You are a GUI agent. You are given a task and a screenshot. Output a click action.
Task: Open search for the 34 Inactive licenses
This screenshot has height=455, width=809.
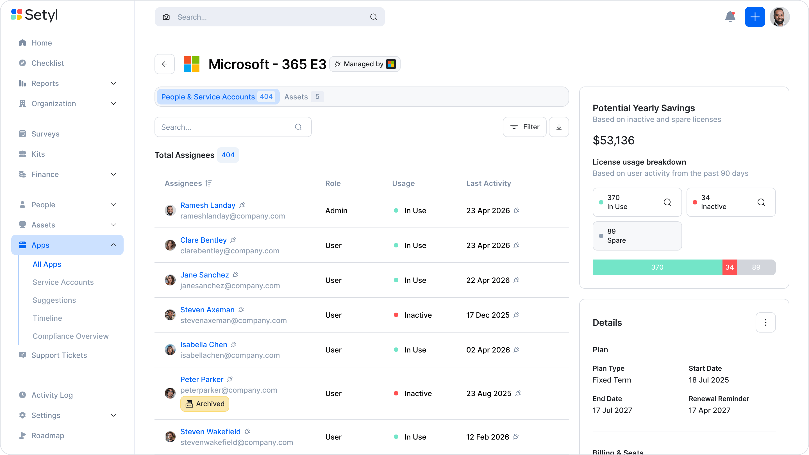click(x=761, y=202)
